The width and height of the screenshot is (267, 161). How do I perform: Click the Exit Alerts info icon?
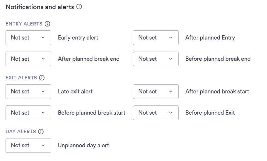(x=42, y=78)
